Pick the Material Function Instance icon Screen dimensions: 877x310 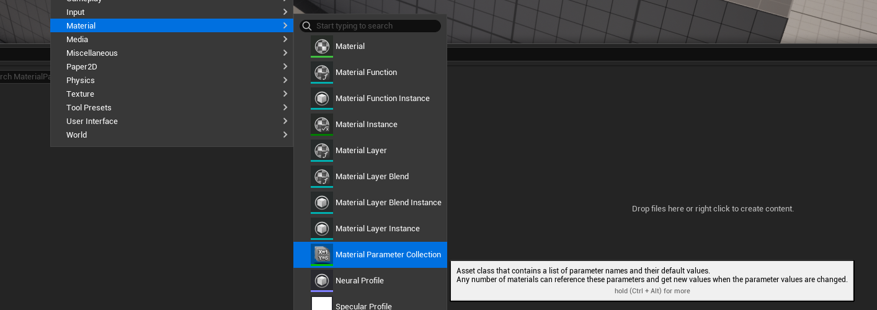322,99
